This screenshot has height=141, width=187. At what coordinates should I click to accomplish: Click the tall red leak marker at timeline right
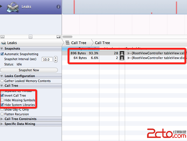(176, 8)
